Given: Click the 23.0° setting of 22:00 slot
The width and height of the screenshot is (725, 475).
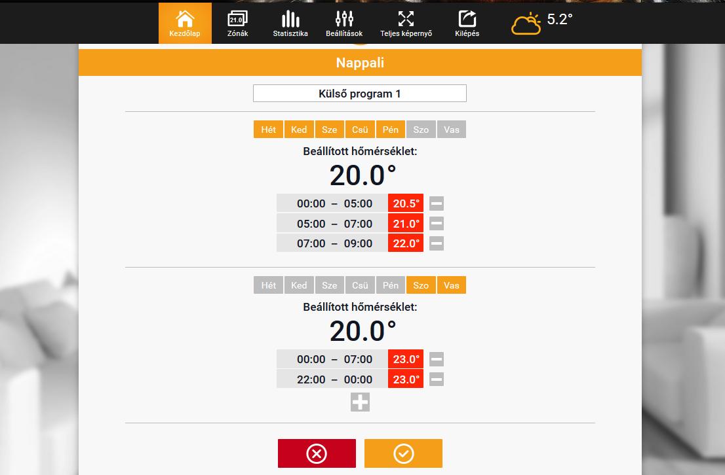Looking at the screenshot, I should (x=405, y=379).
